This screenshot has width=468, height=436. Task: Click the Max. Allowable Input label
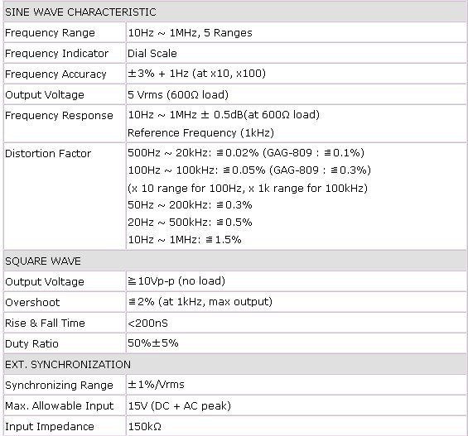click(x=60, y=405)
